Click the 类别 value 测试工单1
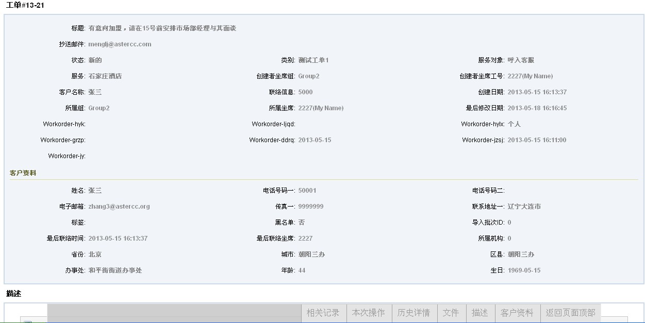 pyautogui.click(x=313, y=60)
